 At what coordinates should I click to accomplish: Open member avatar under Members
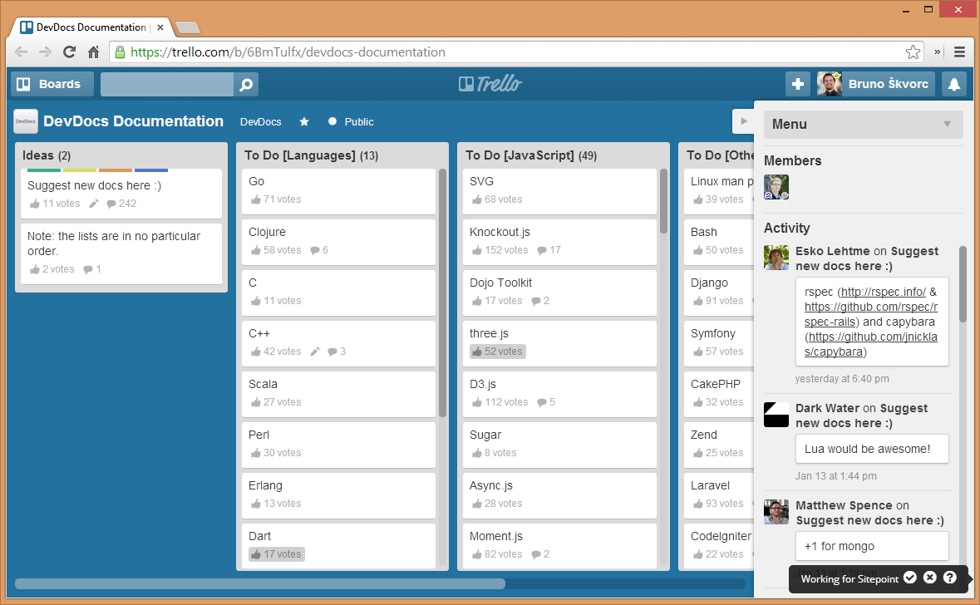click(x=776, y=187)
